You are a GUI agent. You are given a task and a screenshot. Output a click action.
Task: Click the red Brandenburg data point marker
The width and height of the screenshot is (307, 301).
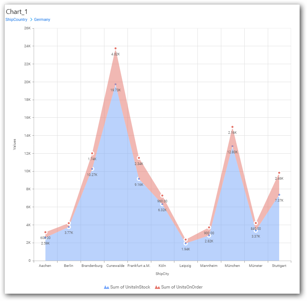[x=92, y=153]
